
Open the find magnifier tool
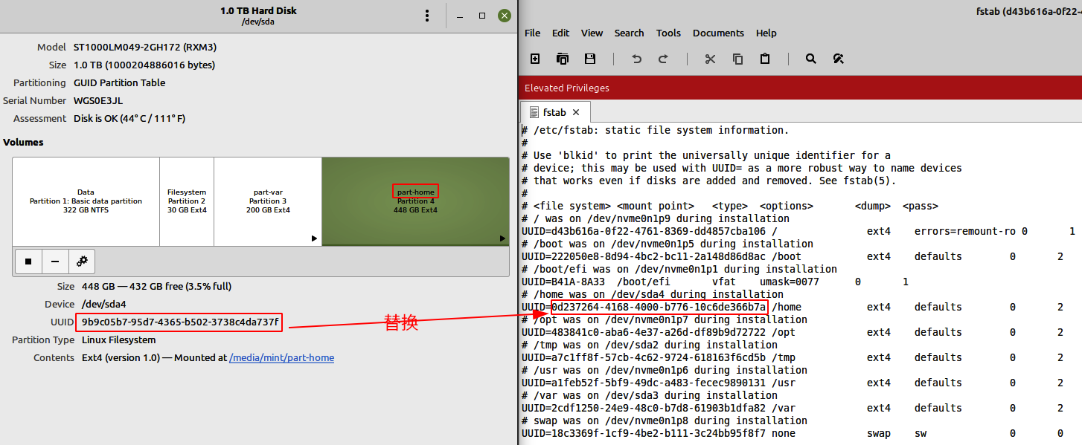point(811,59)
